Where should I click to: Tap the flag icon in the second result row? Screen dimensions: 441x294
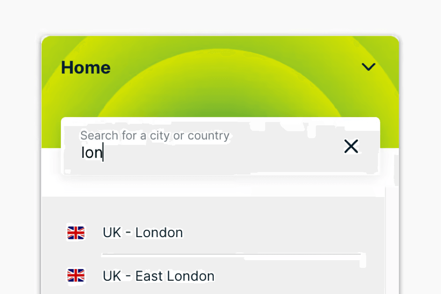(75, 276)
